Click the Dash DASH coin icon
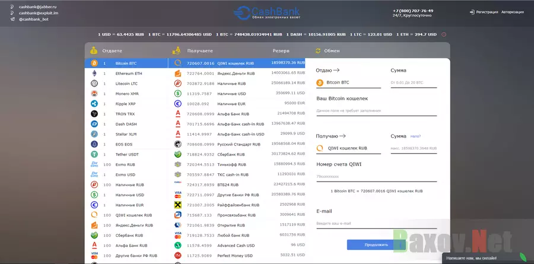534x264 pixels. (x=94, y=124)
